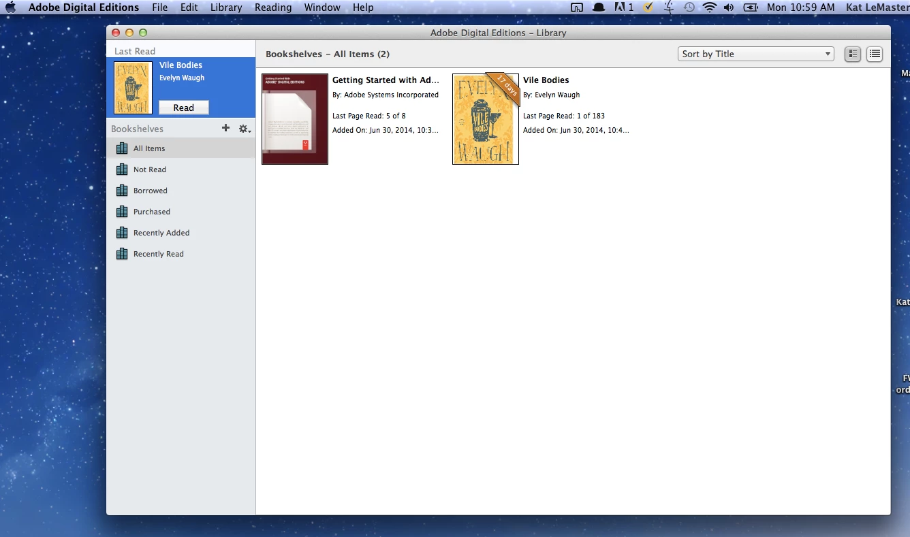Select the Purchased bookshelf
The image size is (910, 537).
click(x=181, y=212)
